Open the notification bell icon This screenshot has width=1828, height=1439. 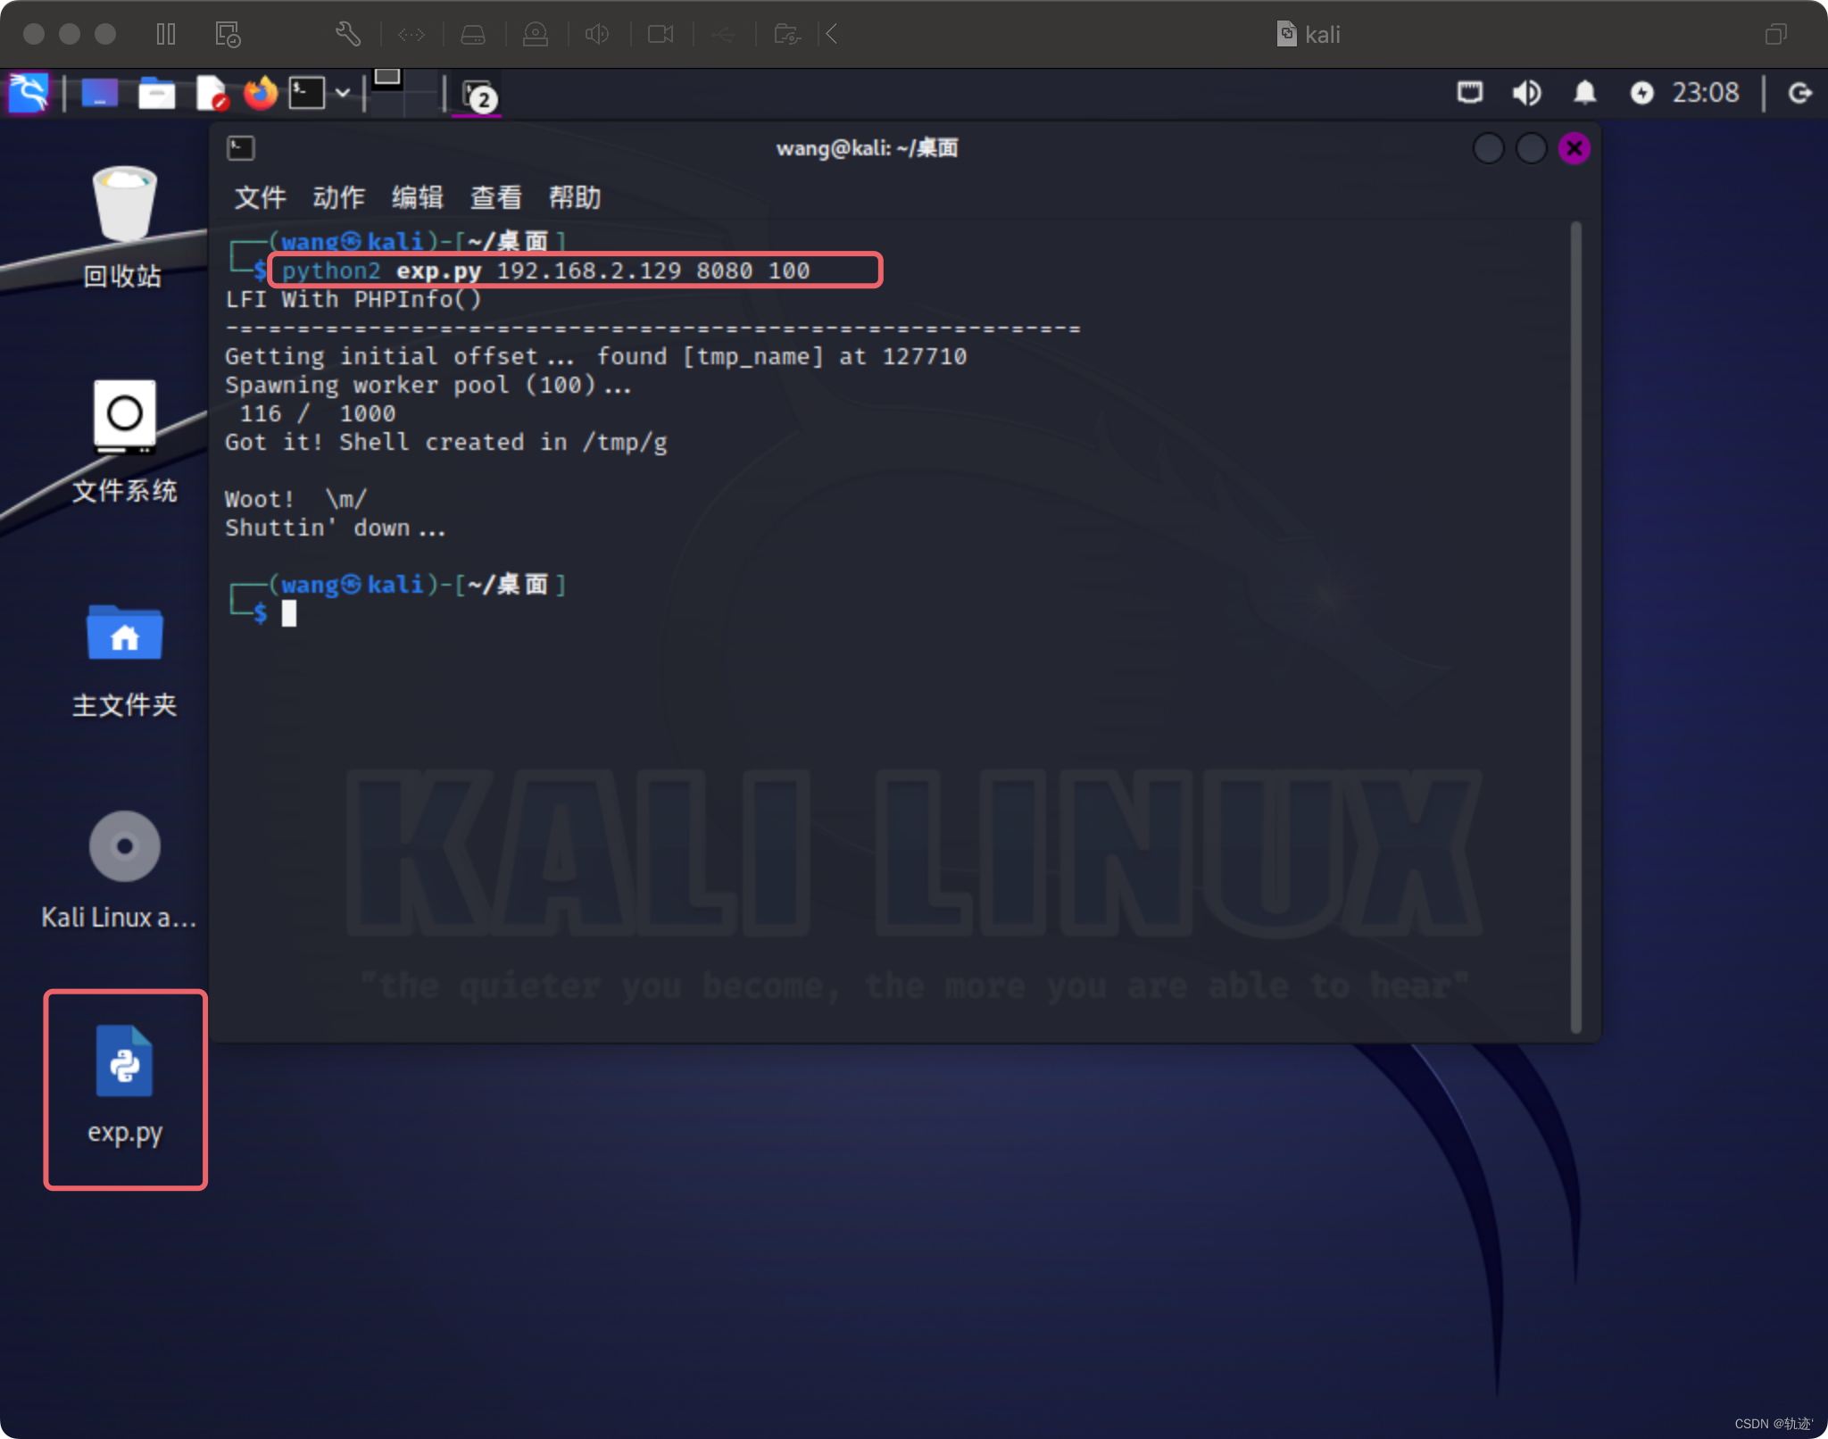tap(1584, 93)
